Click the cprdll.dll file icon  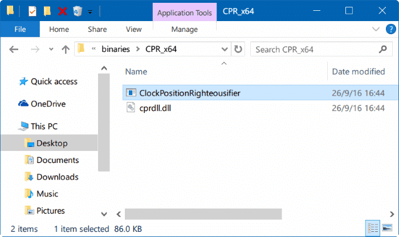131,107
